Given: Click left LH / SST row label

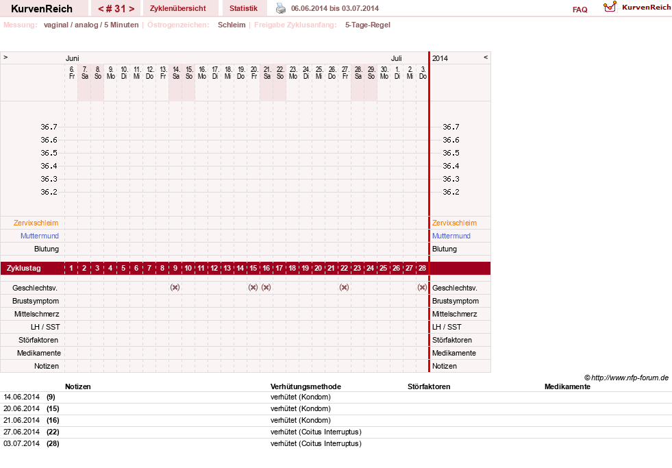Looking at the screenshot, I should [x=45, y=327].
